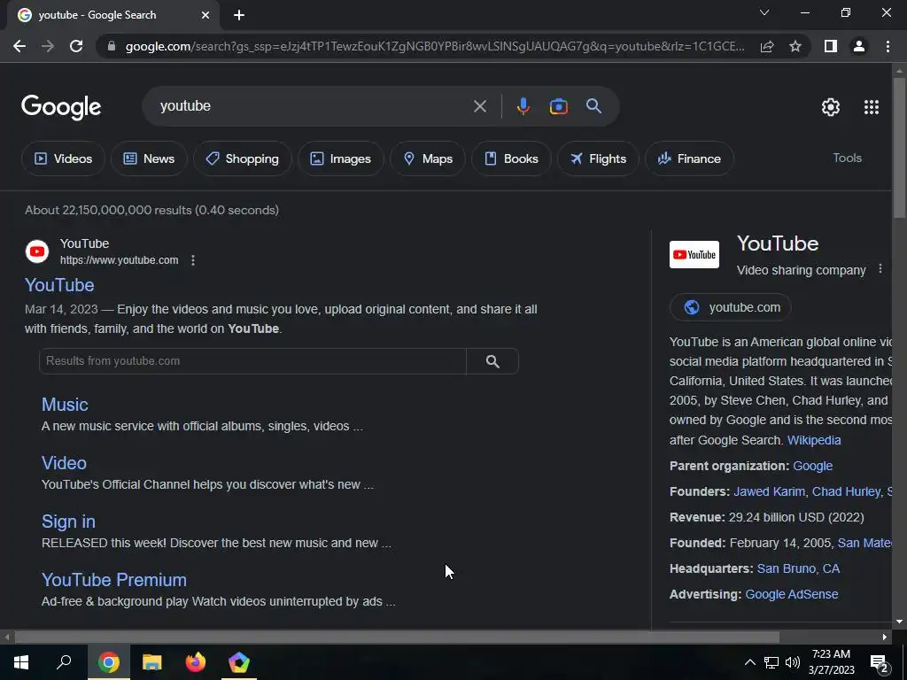Submit search with magnifier icon
The image size is (907, 680).
593,106
